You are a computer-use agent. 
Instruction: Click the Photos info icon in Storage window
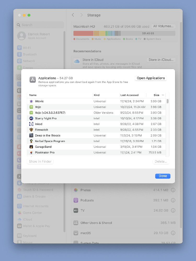pyautogui.click(x=173, y=190)
